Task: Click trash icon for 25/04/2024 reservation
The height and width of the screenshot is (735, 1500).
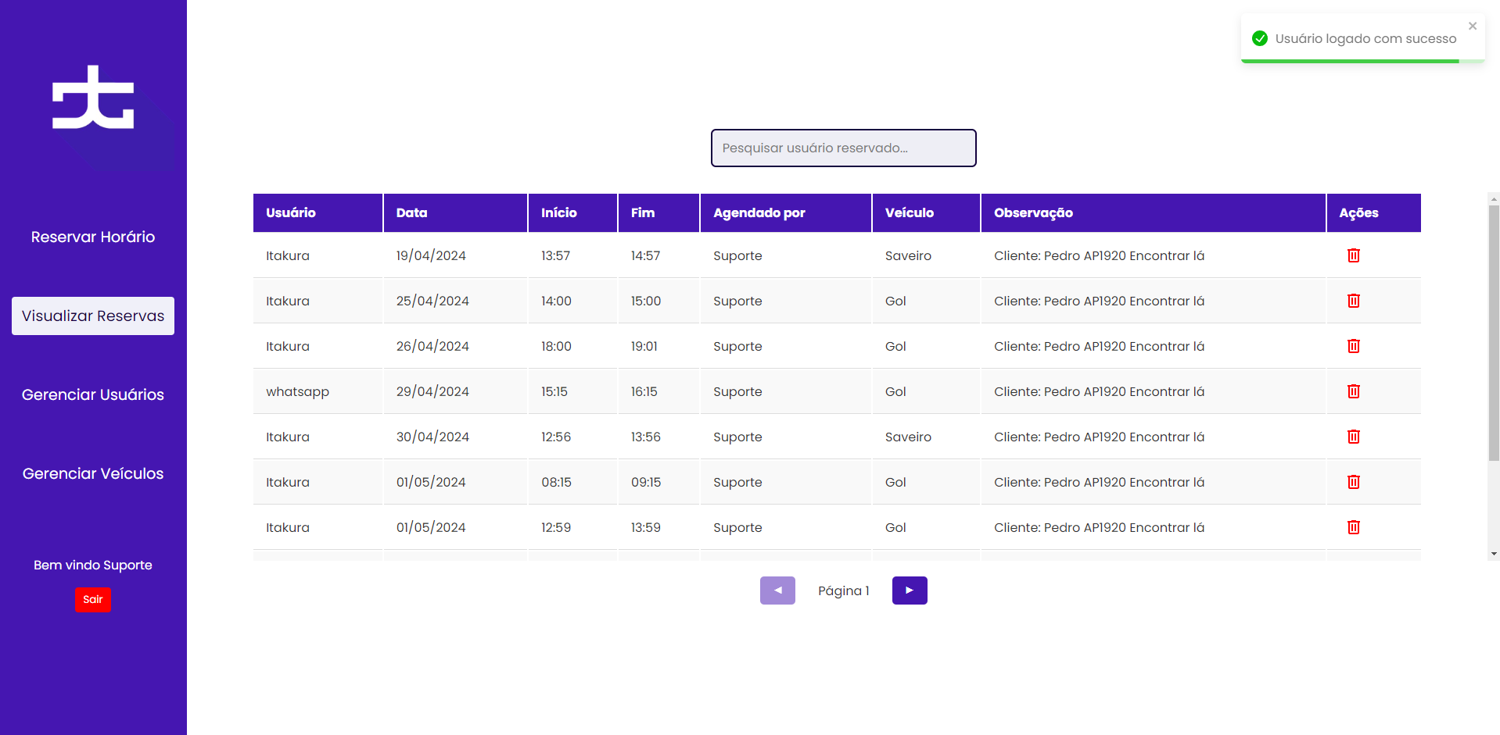Action: pos(1353,301)
